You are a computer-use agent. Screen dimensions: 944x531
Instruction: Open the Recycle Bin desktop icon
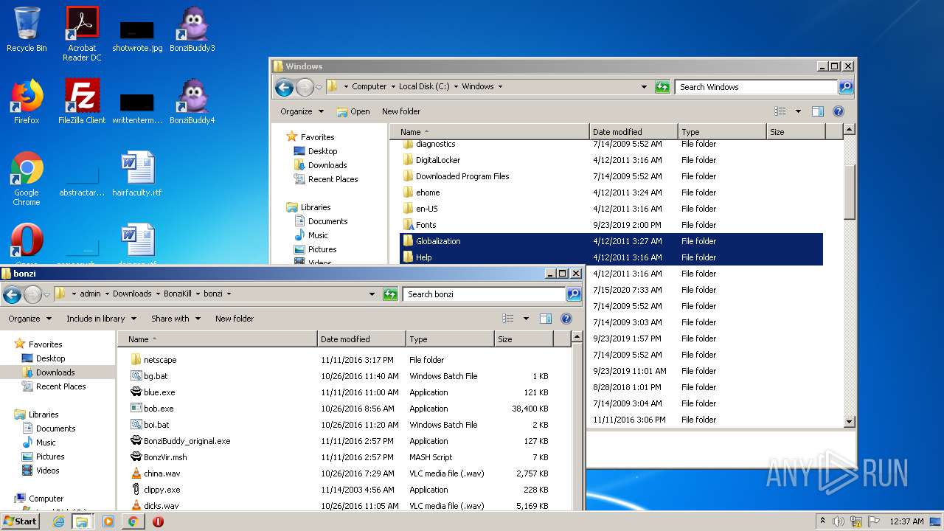[x=27, y=29]
